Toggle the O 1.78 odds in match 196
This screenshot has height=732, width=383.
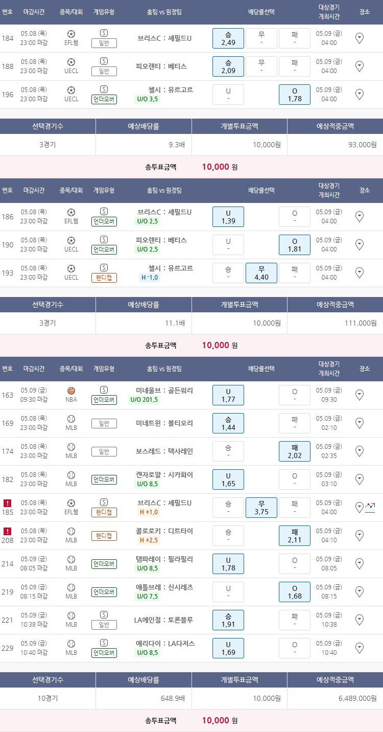click(295, 95)
